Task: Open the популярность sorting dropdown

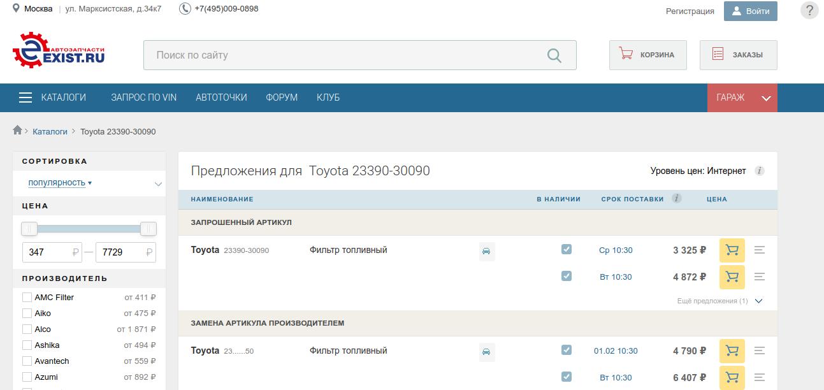Action: pyautogui.click(x=59, y=183)
